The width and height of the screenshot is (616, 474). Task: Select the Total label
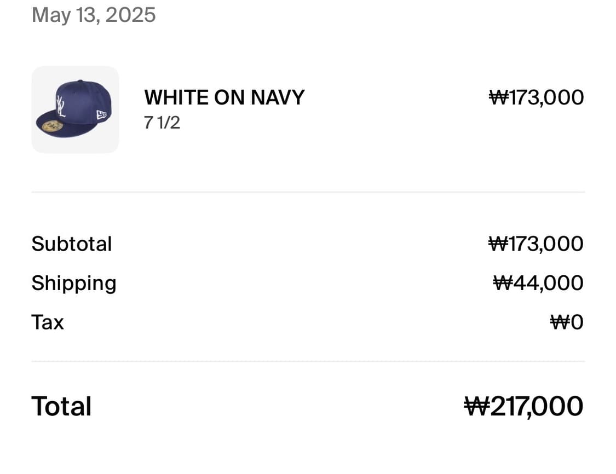pyautogui.click(x=61, y=406)
